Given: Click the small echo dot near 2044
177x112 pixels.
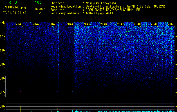Looking at the screenshot, I should point(73,92).
